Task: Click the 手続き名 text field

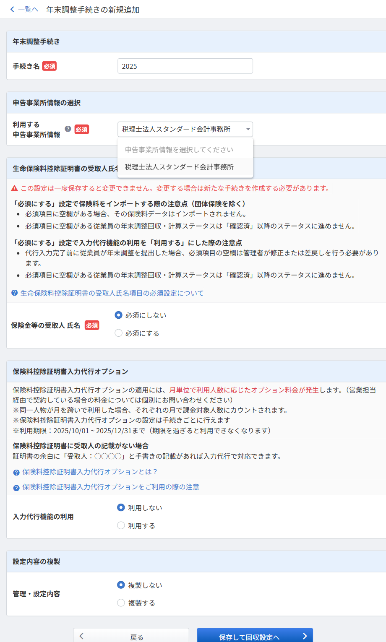Action: (185, 66)
